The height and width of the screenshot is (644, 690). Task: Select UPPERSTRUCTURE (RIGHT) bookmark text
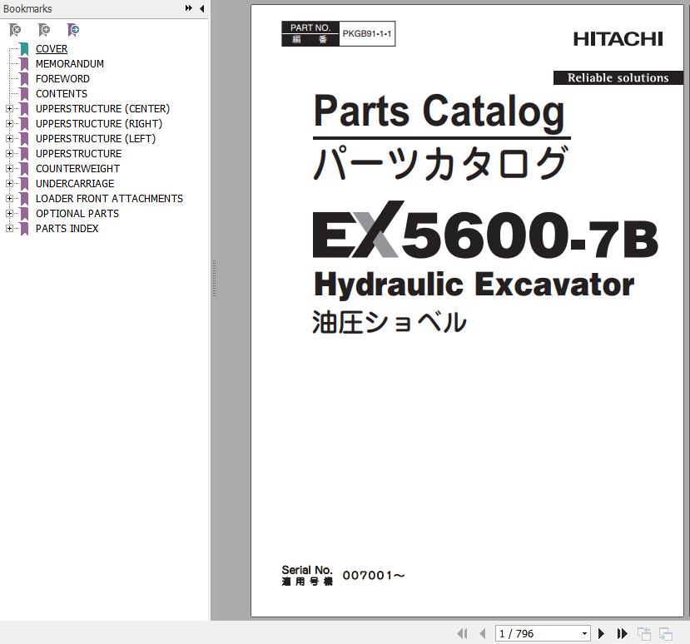coord(99,124)
